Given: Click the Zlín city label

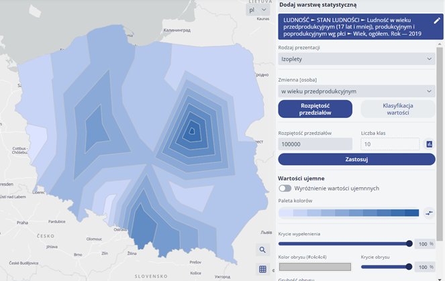Looking at the screenshot, I should 105,254.
